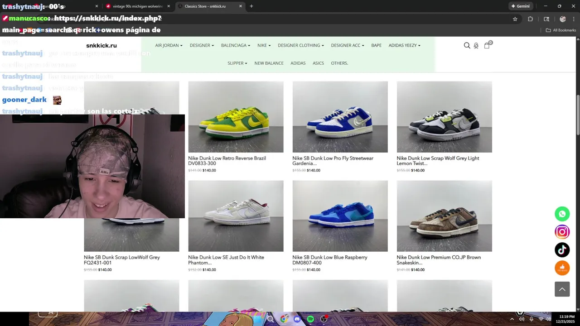
Task: Expand the SLIPPER menu
Action: [237, 63]
